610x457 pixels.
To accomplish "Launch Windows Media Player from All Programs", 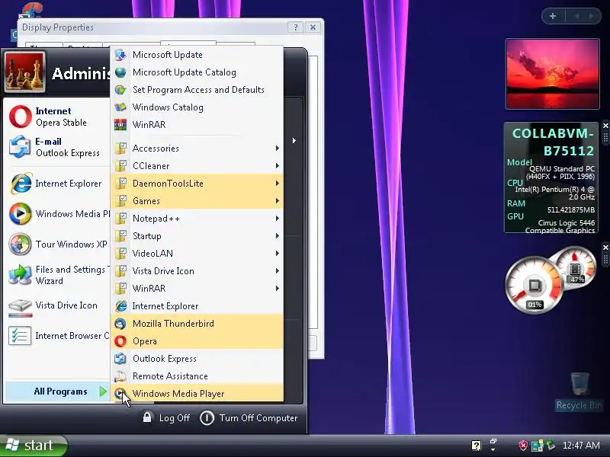I will 197,394.
